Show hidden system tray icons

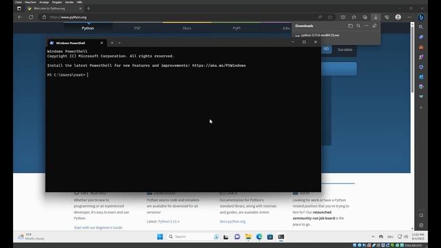[373, 237]
